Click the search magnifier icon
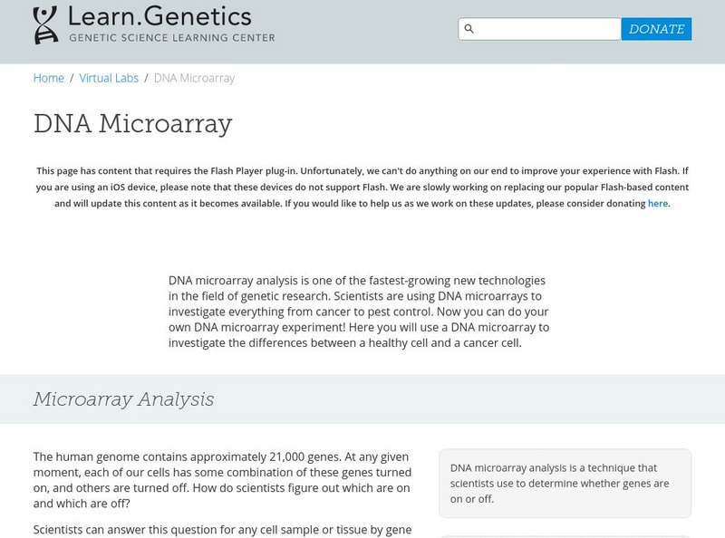The image size is (725, 538). pos(469,29)
